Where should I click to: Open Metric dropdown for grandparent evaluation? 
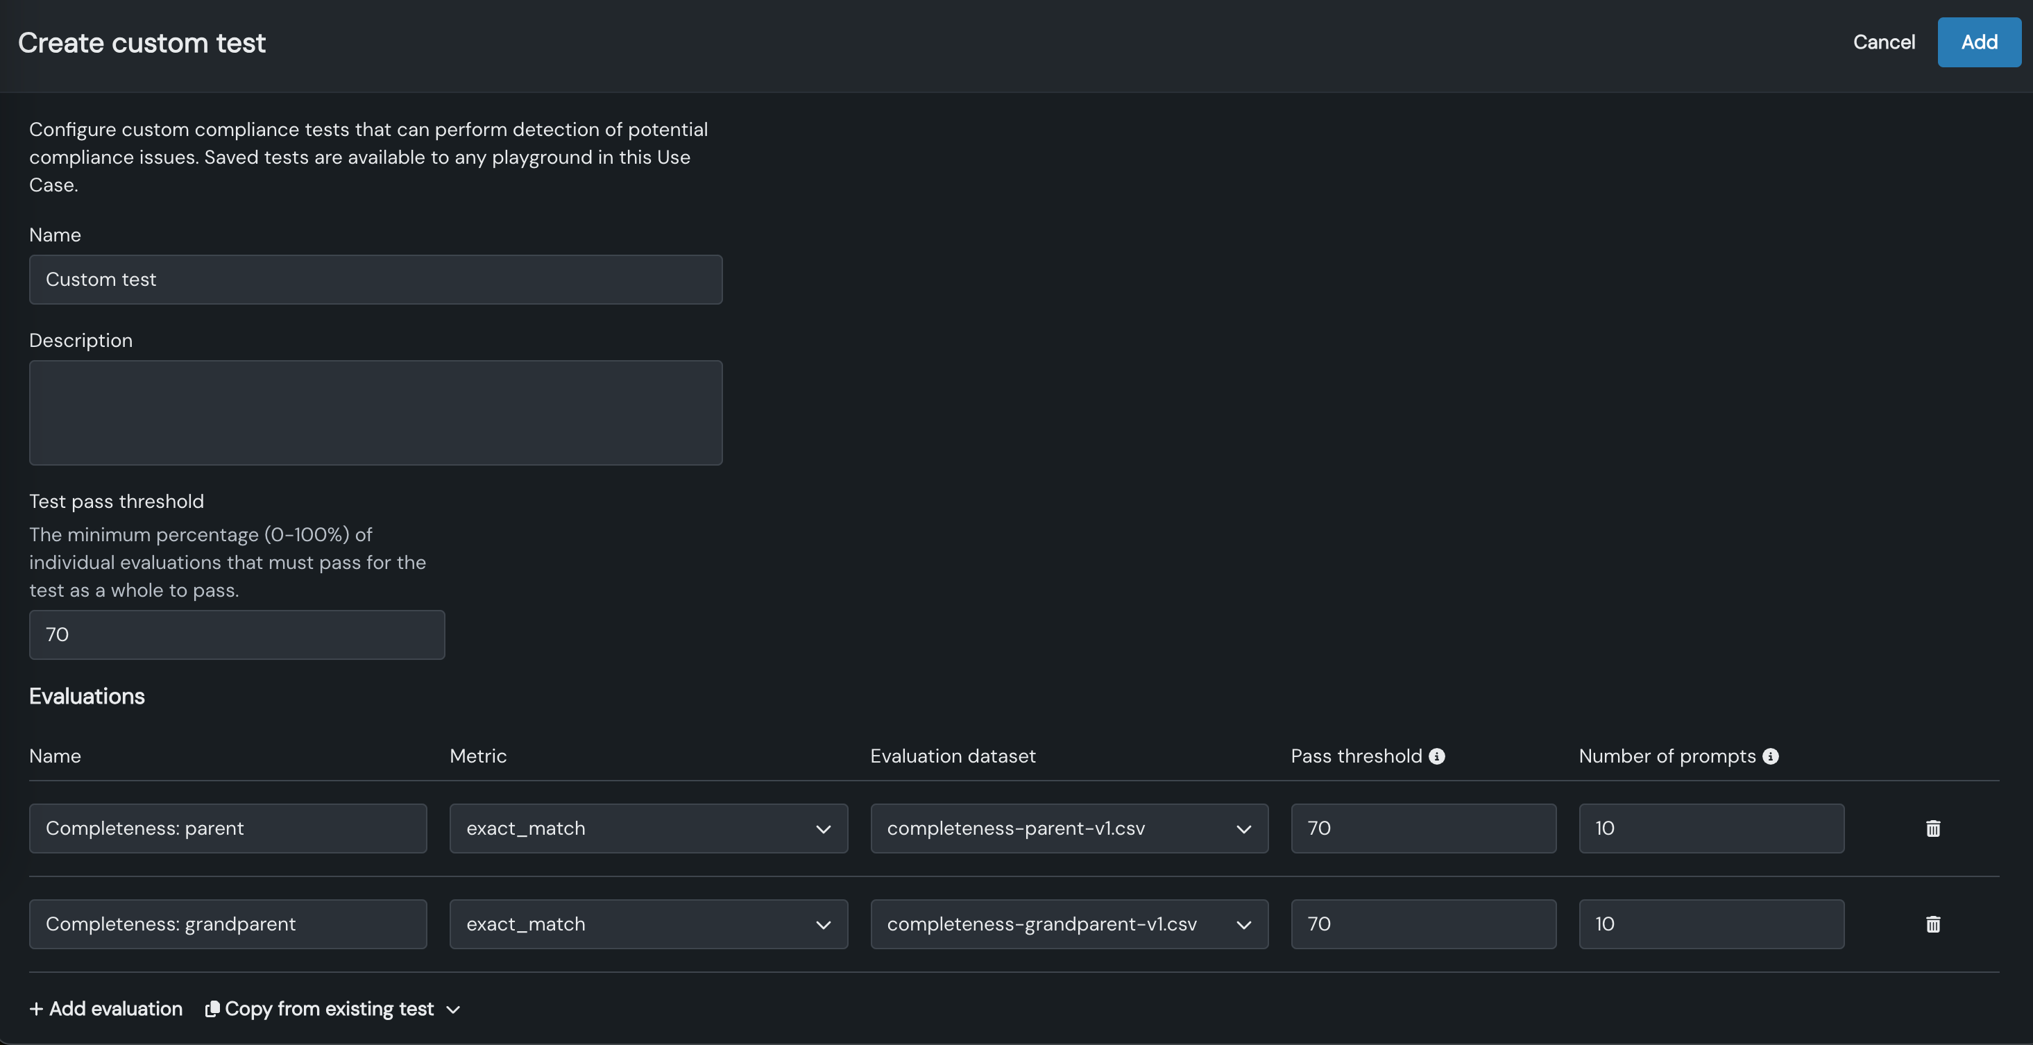tap(648, 924)
